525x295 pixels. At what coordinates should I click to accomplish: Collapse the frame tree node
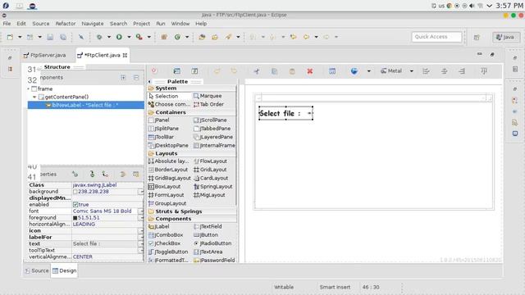pyautogui.click(x=29, y=88)
